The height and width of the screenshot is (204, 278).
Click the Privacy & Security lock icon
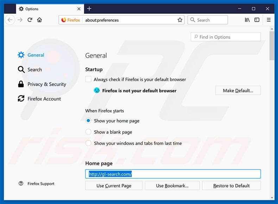tap(21, 84)
